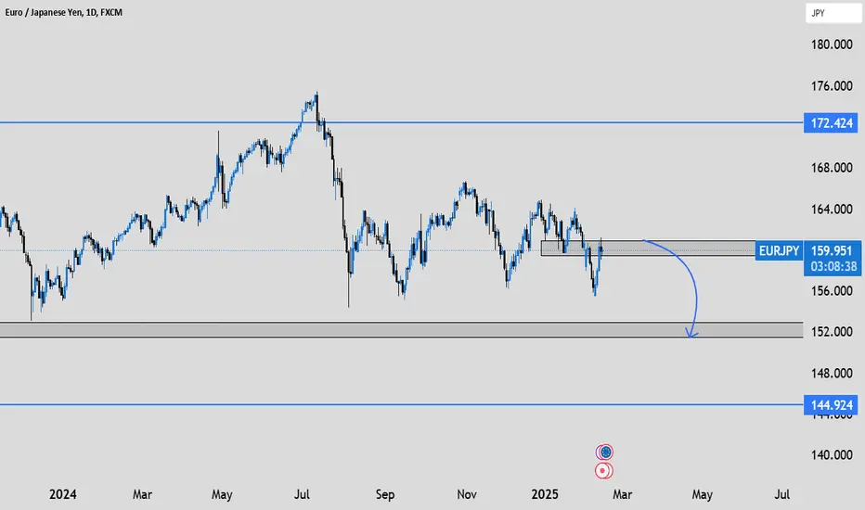Click the 180.000 price scale label
This screenshot has height=510, width=865.
832,45
